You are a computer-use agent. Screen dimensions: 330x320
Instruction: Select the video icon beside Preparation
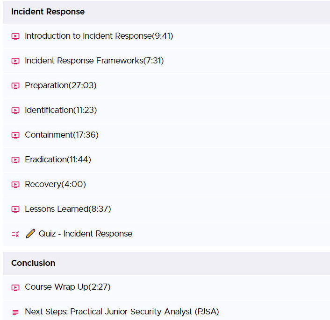(15, 86)
